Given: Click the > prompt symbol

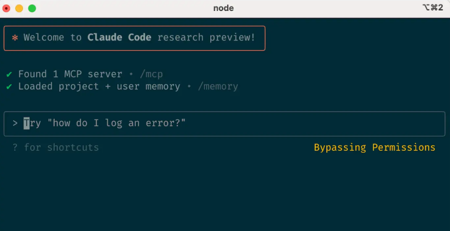Looking at the screenshot, I should 15,123.
